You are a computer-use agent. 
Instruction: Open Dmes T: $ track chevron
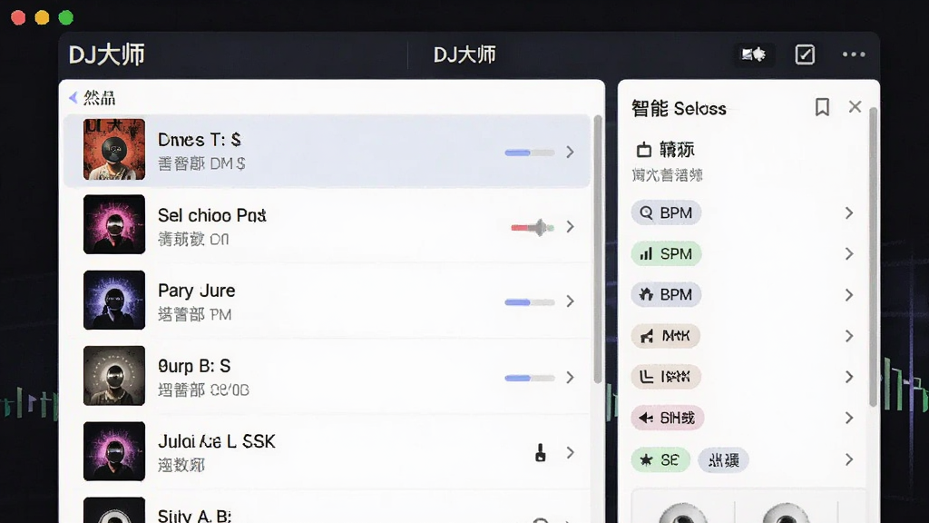pyautogui.click(x=570, y=152)
